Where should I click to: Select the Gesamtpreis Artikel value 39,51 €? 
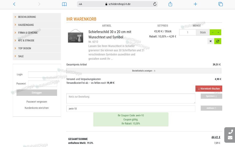(216, 64)
